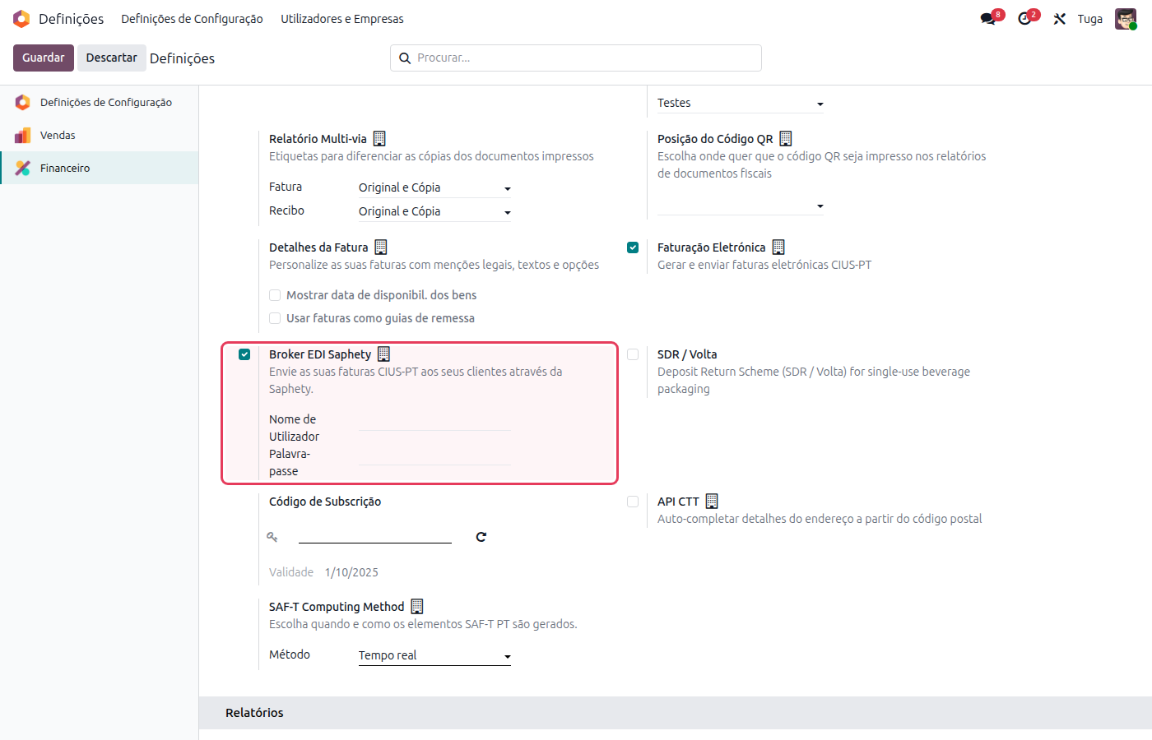Click the Tuga company switcher
Viewport: 1152px width, 740px height.
pos(1090,19)
